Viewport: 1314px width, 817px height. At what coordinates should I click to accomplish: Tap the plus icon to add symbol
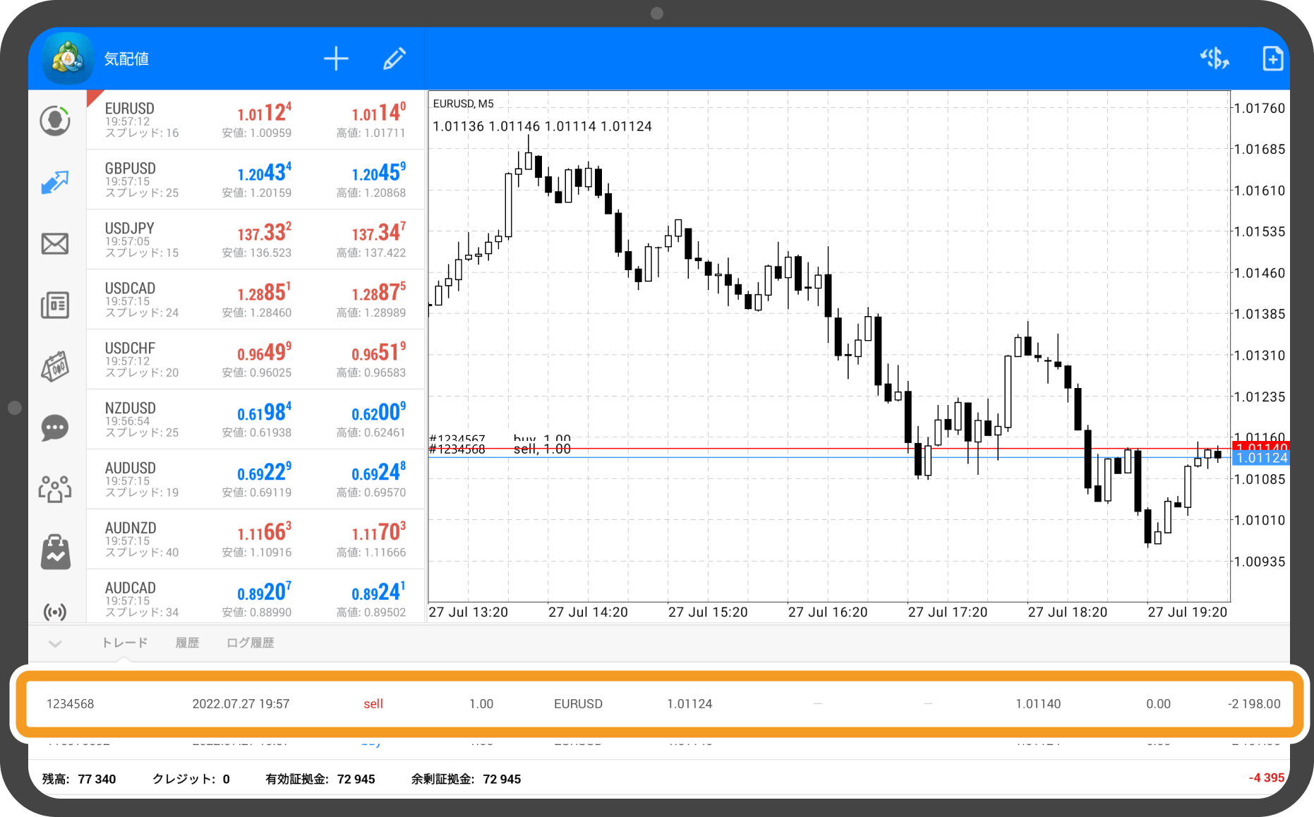click(336, 59)
